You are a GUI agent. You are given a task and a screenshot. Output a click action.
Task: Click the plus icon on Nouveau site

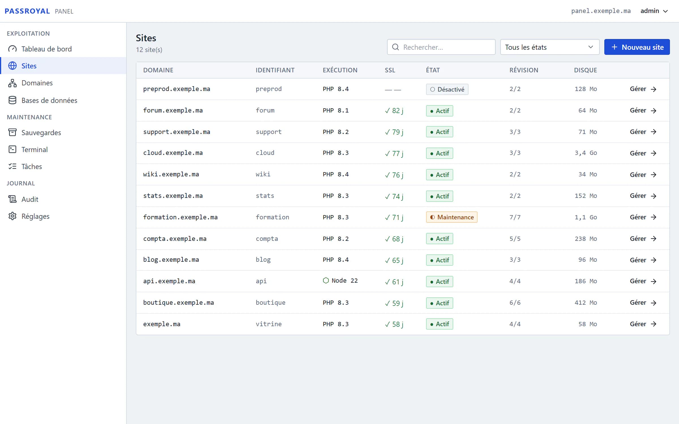pos(614,47)
